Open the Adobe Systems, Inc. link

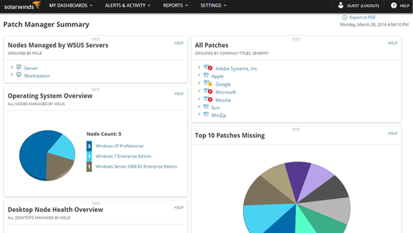[237, 69]
